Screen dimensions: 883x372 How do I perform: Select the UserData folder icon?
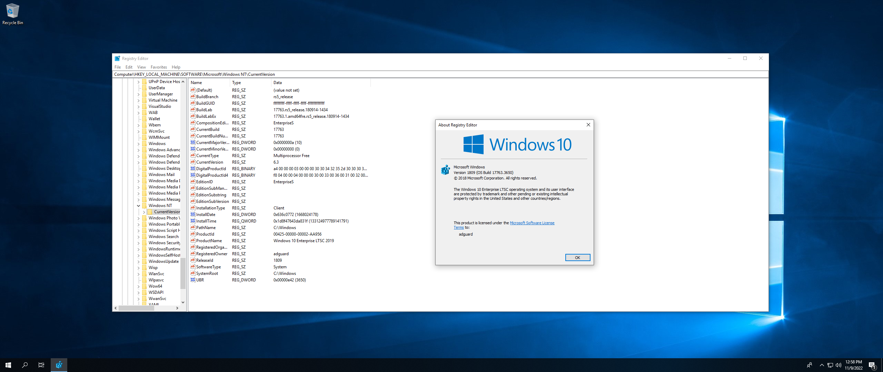tap(145, 88)
